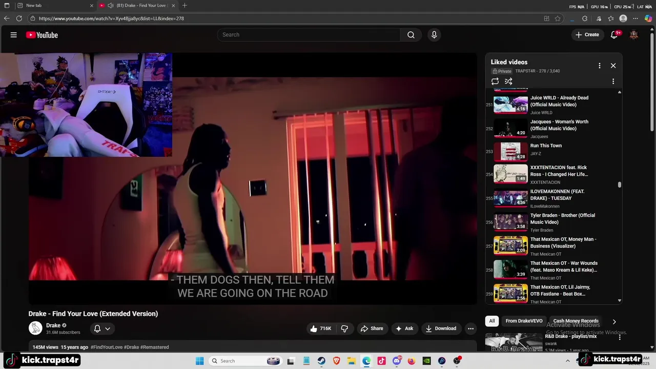This screenshot has height=369, width=656.
Task: Open OBS Studio from taskbar
Action: [457, 361]
